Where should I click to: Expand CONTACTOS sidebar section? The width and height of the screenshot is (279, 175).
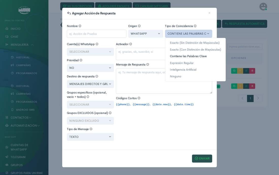click(18, 118)
